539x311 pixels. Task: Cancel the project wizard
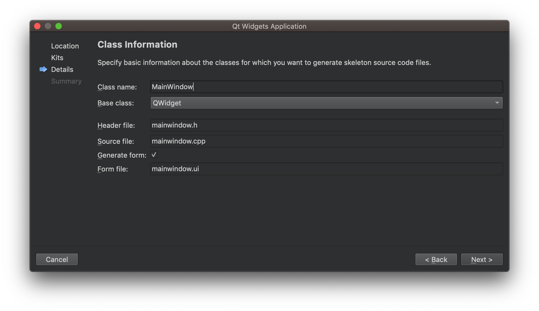[57, 259]
